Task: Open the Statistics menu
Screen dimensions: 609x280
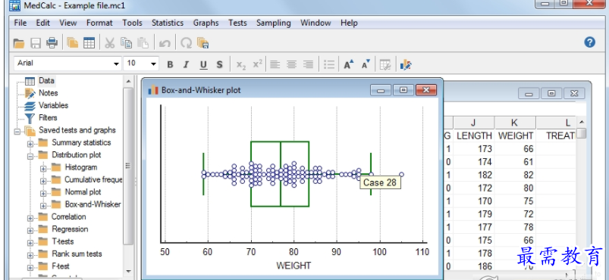Action: [168, 23]
